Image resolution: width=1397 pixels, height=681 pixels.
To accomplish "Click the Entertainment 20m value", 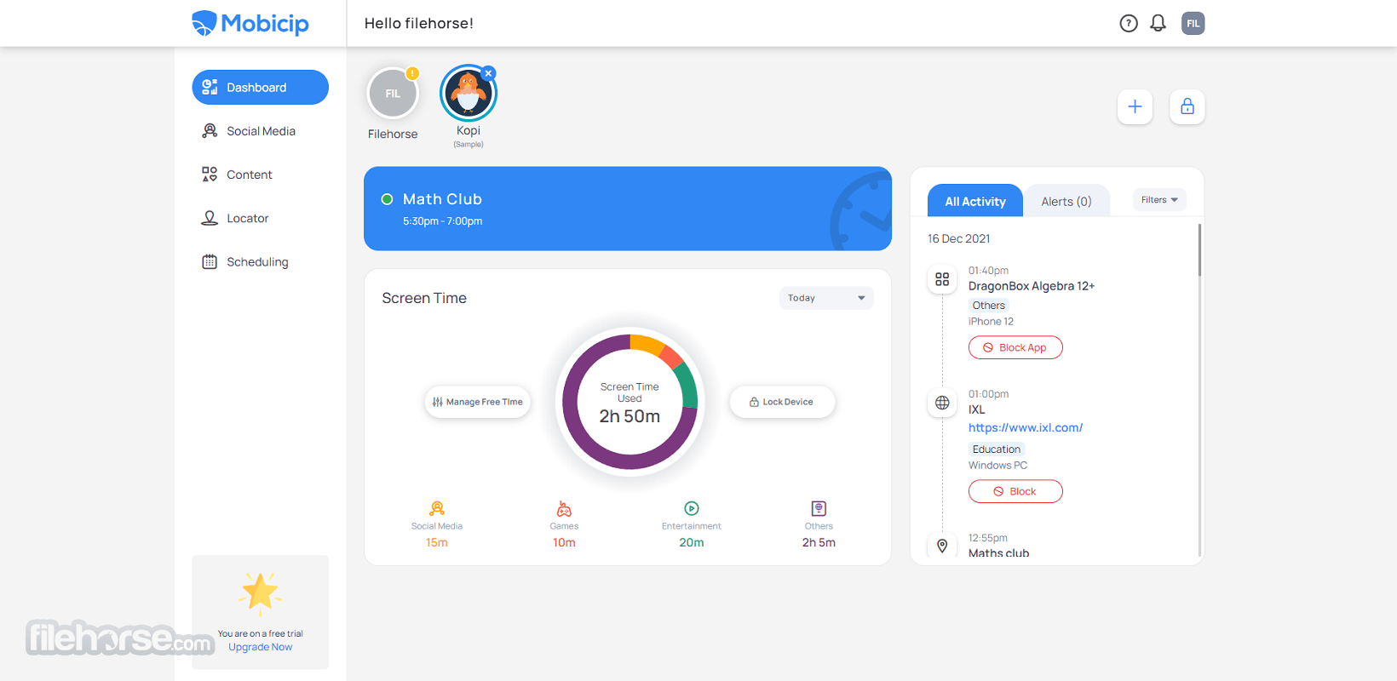I will point(692,542).
